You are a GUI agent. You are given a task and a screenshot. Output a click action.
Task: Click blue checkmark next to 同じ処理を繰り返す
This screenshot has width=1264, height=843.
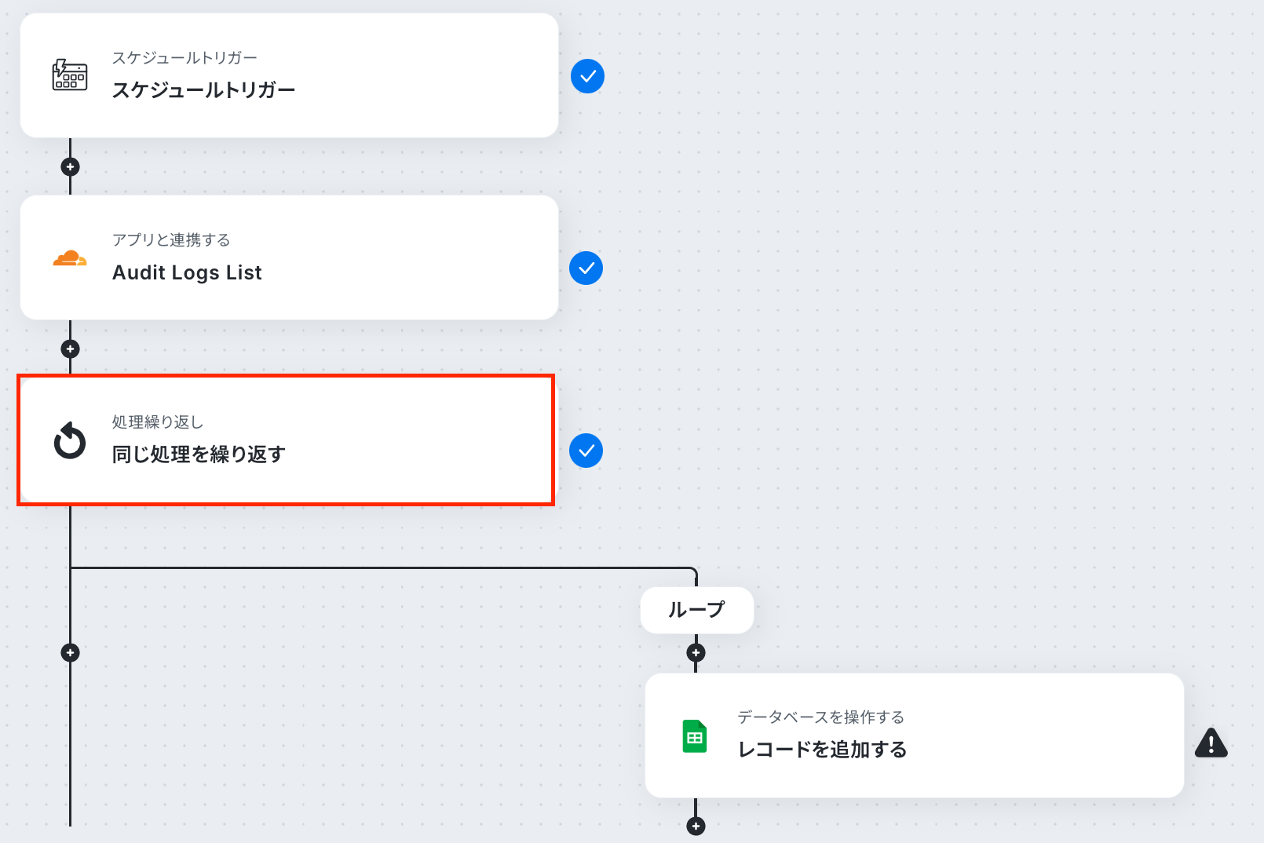(x=586, y=451)
